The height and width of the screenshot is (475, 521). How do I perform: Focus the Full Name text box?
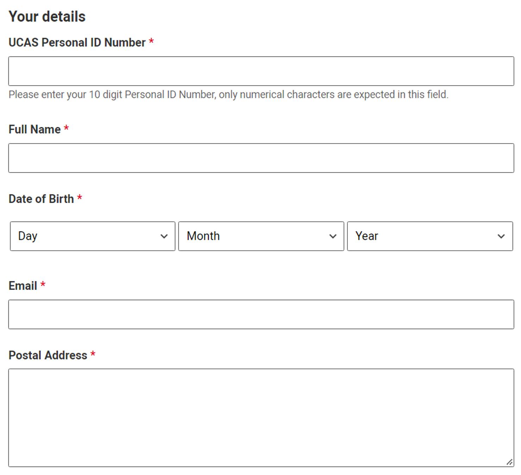click(x=261, y=158)
